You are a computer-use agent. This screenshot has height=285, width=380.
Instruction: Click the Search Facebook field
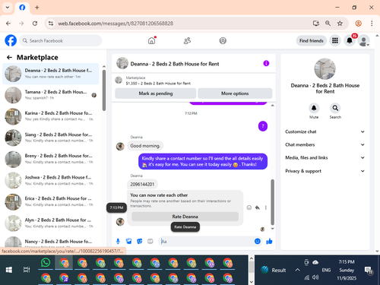pos(61,40)
